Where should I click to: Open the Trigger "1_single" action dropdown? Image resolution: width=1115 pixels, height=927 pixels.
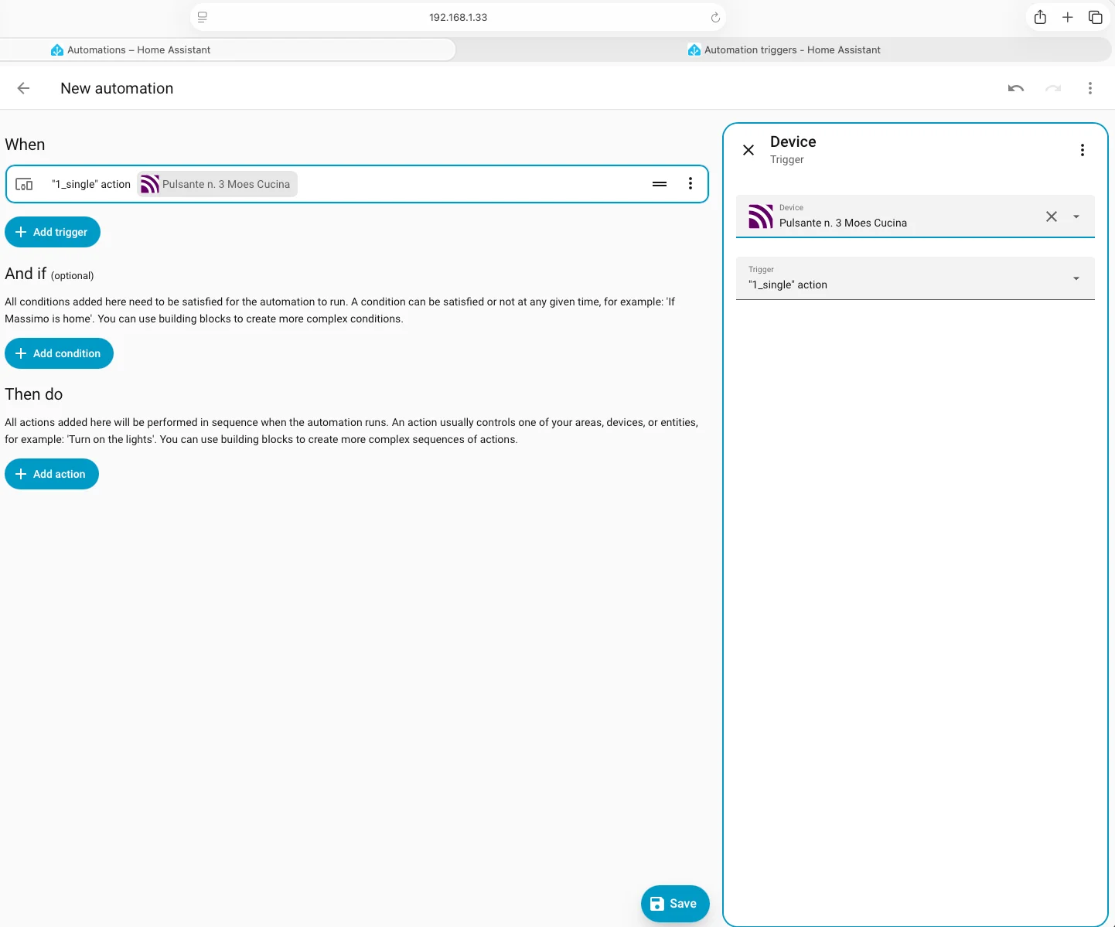click(x=916, y=278)
